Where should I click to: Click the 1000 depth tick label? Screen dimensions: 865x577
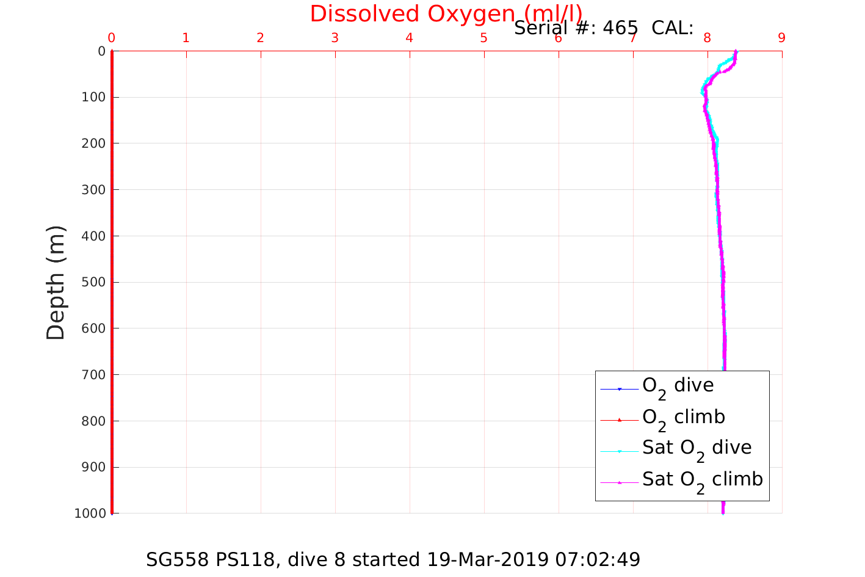[x=90, y=513]
